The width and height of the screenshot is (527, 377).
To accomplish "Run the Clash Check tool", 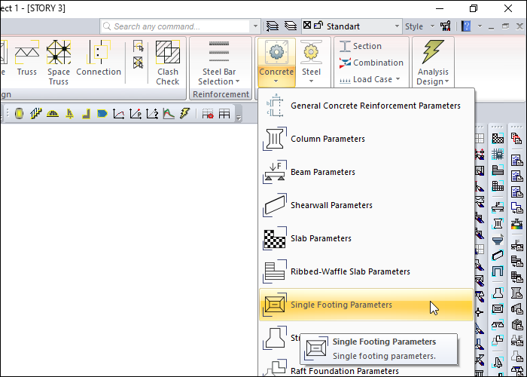I will 168,63.
